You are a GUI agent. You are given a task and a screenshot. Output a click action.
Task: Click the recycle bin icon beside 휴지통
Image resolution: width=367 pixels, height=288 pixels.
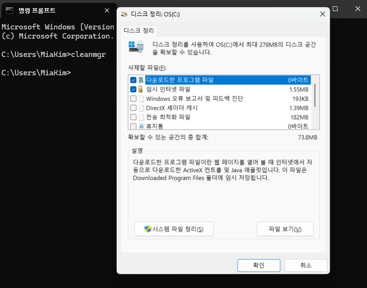141,126
